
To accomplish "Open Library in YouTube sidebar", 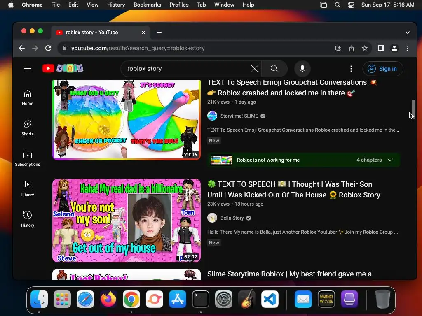I will [x=28, y=189].
